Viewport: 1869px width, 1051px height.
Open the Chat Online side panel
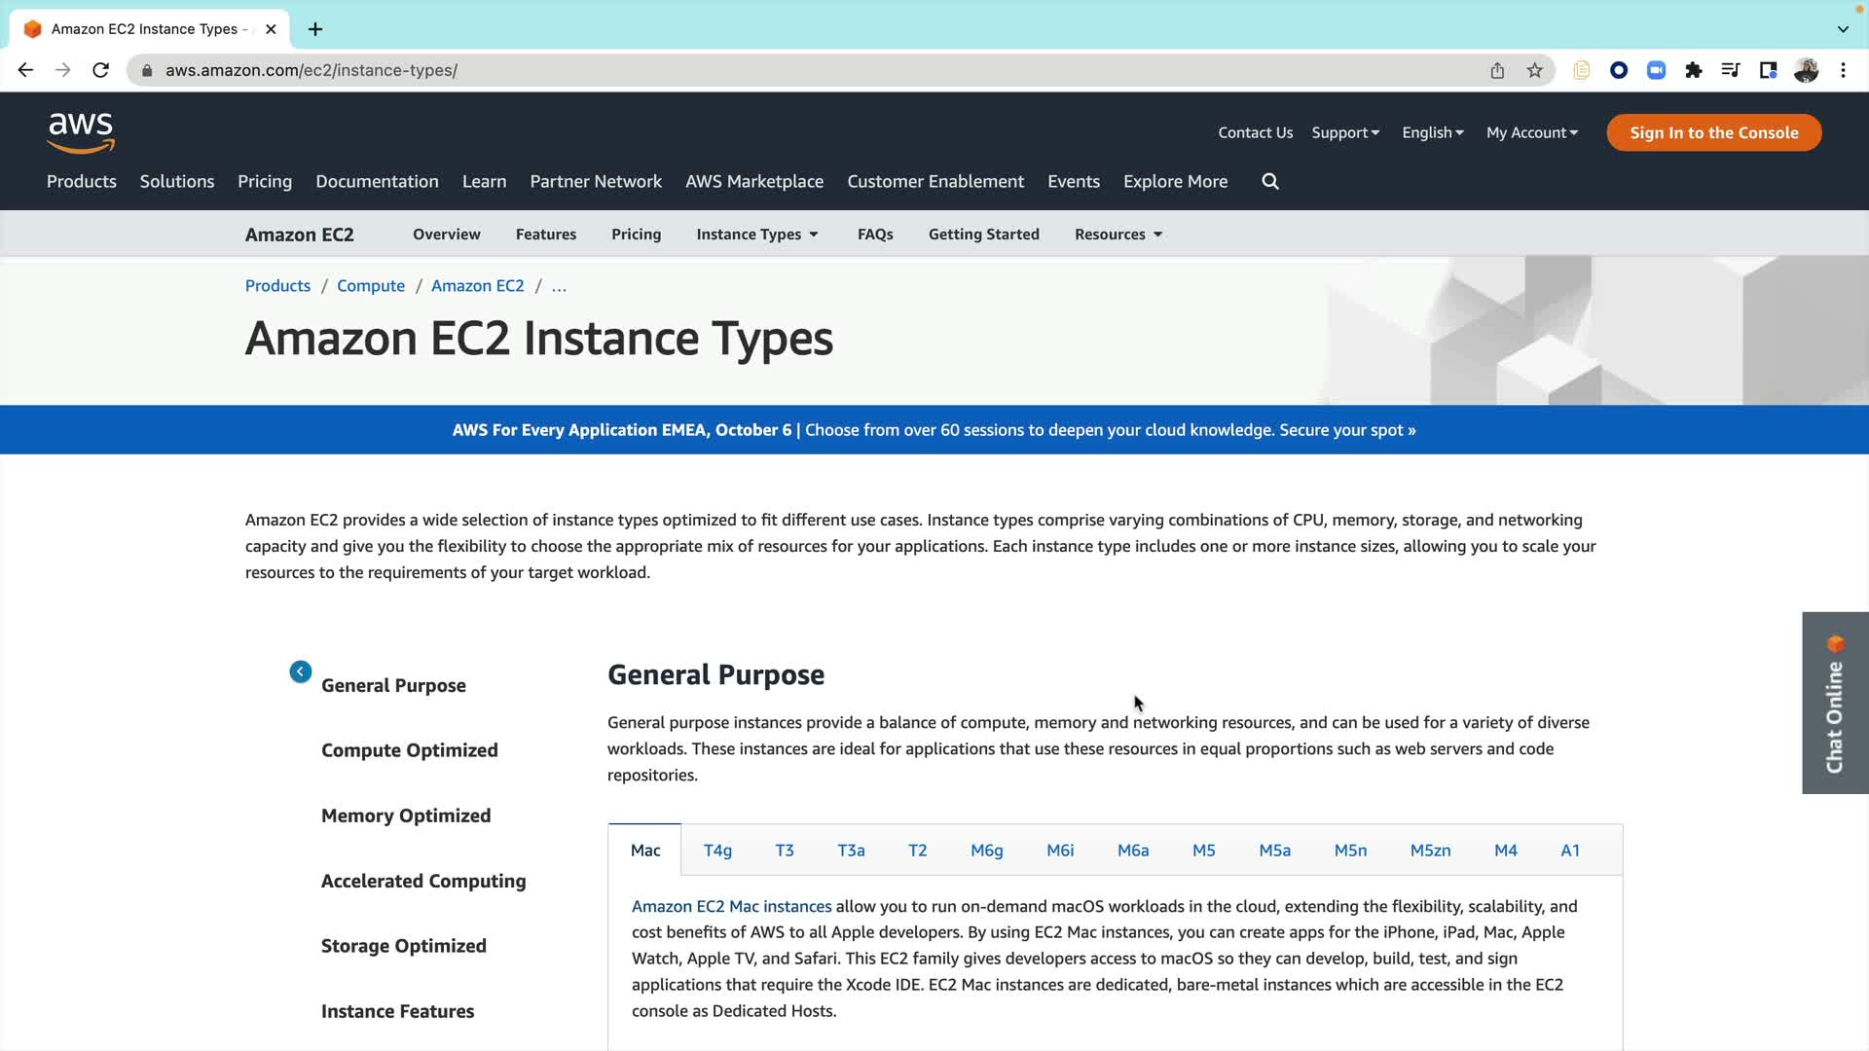pyautogui.click(x=1835, y=703)
